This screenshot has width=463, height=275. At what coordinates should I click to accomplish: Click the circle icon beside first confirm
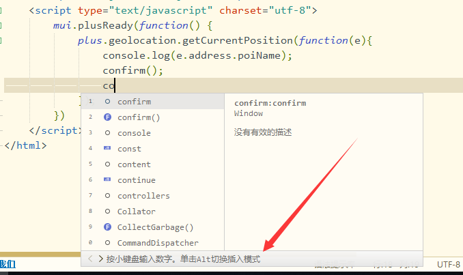pos(107,102)
